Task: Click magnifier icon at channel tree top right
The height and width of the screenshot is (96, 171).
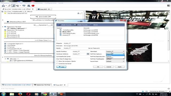Action: [x=81, y=13]
